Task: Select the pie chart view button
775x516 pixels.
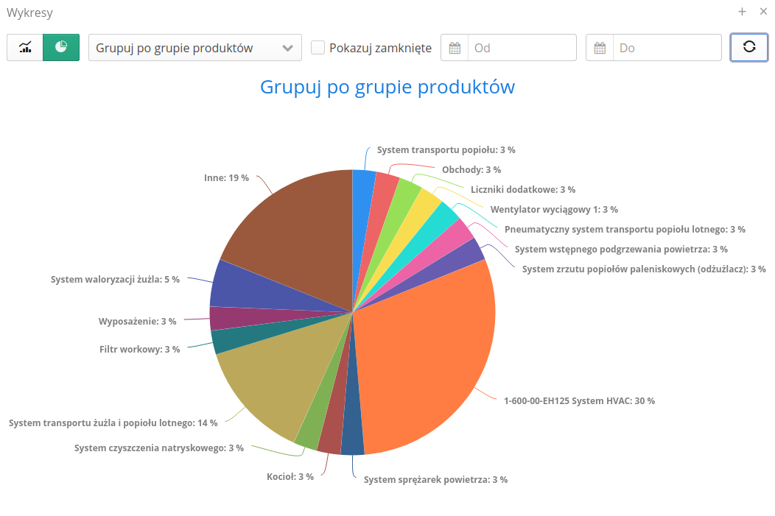Action: 61,48
